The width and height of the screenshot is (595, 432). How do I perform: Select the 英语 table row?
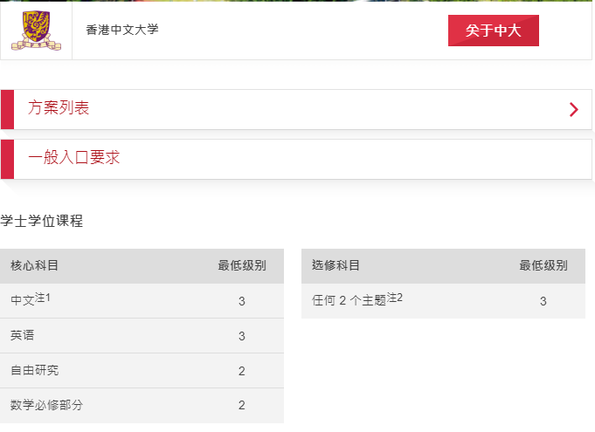(x=142, y=336)
